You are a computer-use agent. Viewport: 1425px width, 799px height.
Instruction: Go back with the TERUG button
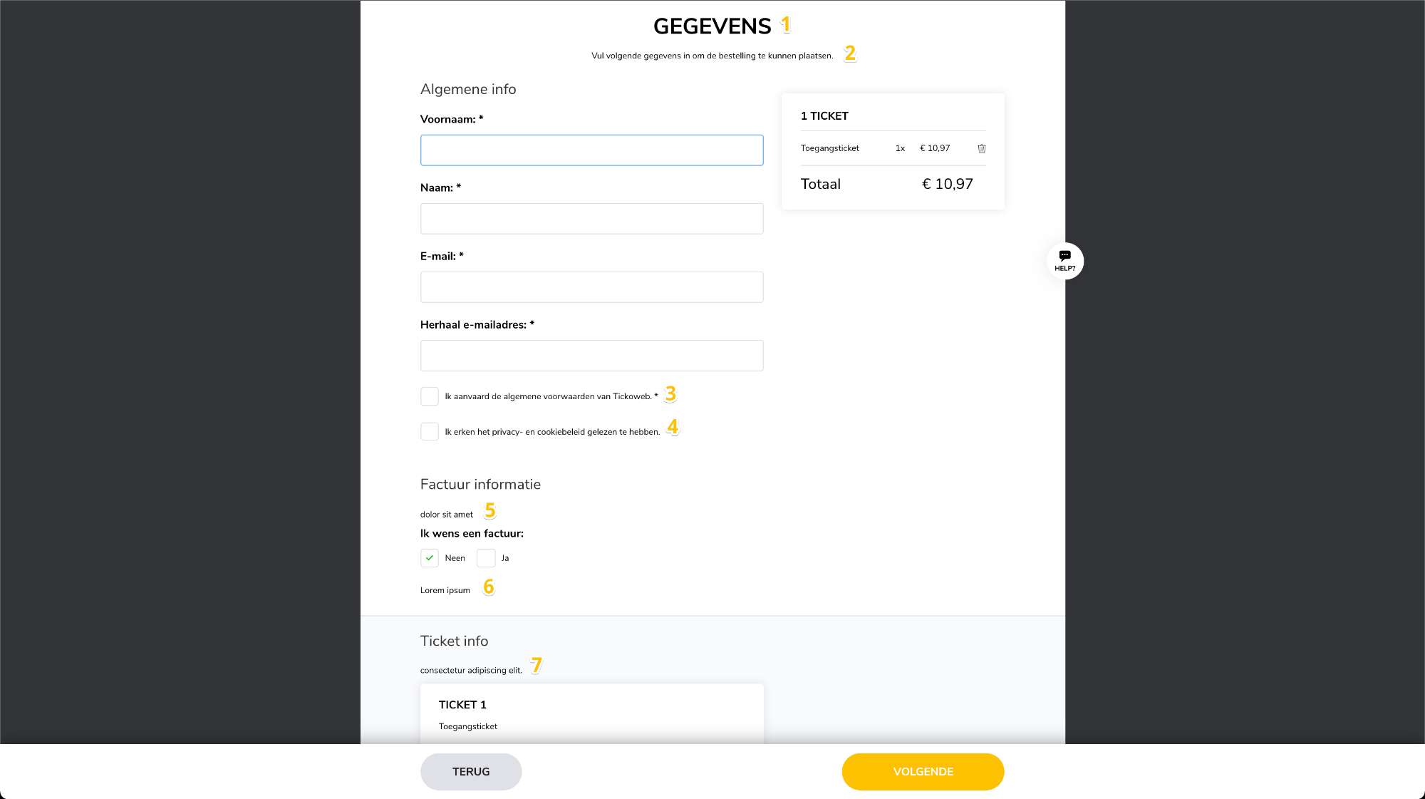click(471, 772)
